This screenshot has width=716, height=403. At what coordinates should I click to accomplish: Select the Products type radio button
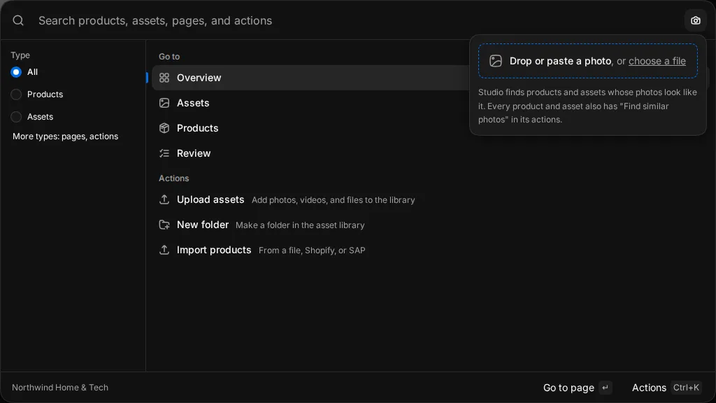click(x=16, y=94)
